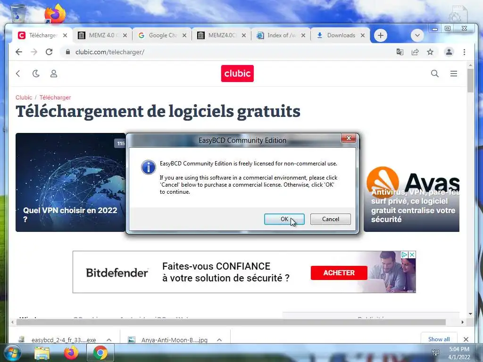Open the Chrome profile icon
This screenshot has height=362, width=483.
click(x=449, y=52)
